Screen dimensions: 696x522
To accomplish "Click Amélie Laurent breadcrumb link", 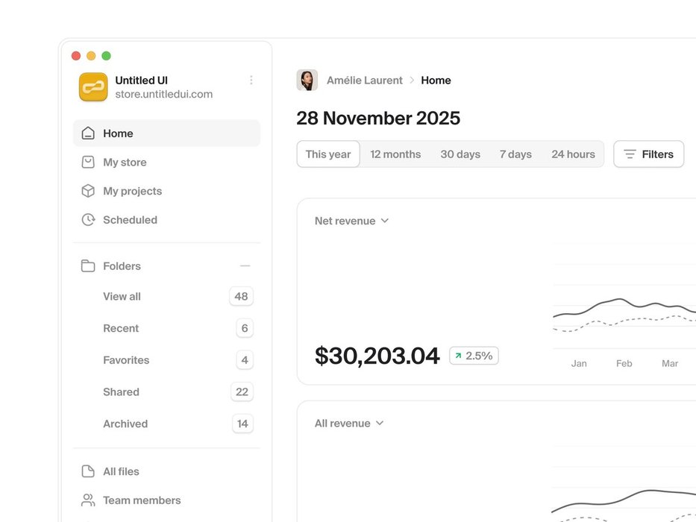I will (365, 81).
